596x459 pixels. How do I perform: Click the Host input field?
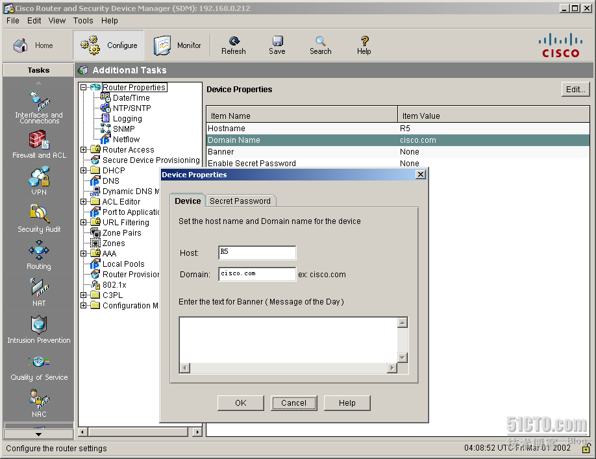257,253
